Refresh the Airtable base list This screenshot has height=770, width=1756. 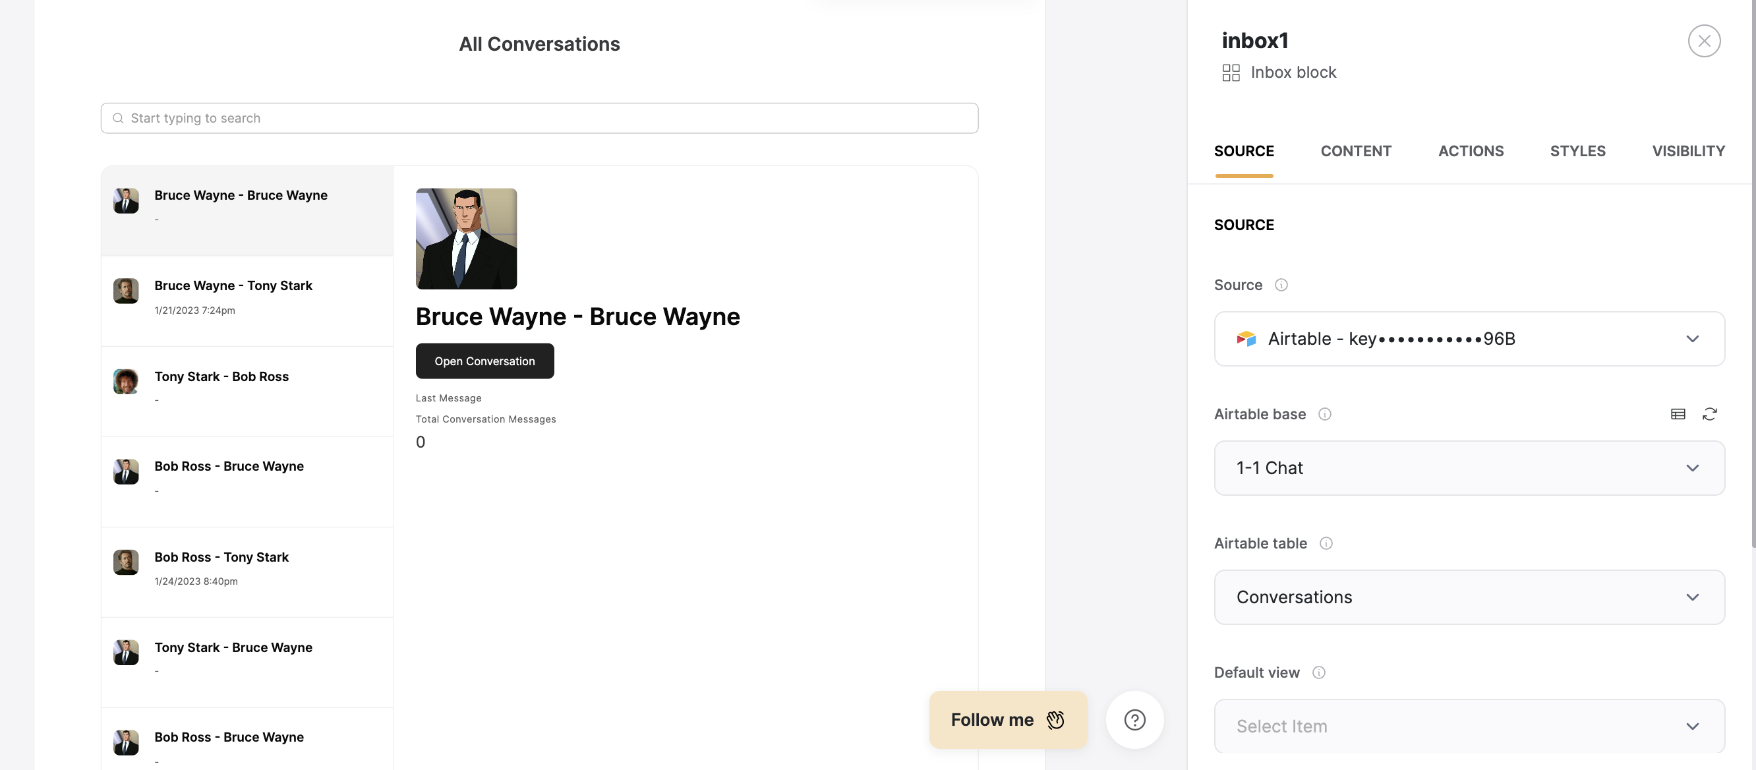(x=1709, y=414)
